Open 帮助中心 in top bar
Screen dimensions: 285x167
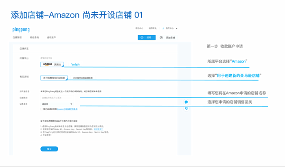pyautogui.click(x=139, y=28)
